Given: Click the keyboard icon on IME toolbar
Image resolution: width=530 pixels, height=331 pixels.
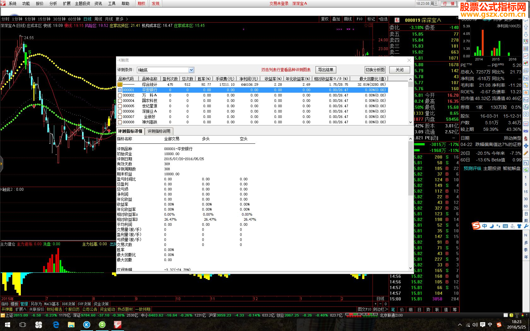Looking at the screenshot, I should (x=505, y=226).
